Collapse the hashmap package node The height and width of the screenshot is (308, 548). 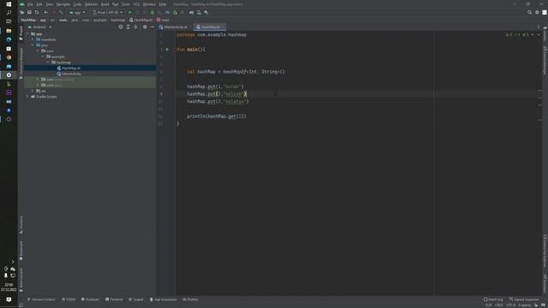48,62
